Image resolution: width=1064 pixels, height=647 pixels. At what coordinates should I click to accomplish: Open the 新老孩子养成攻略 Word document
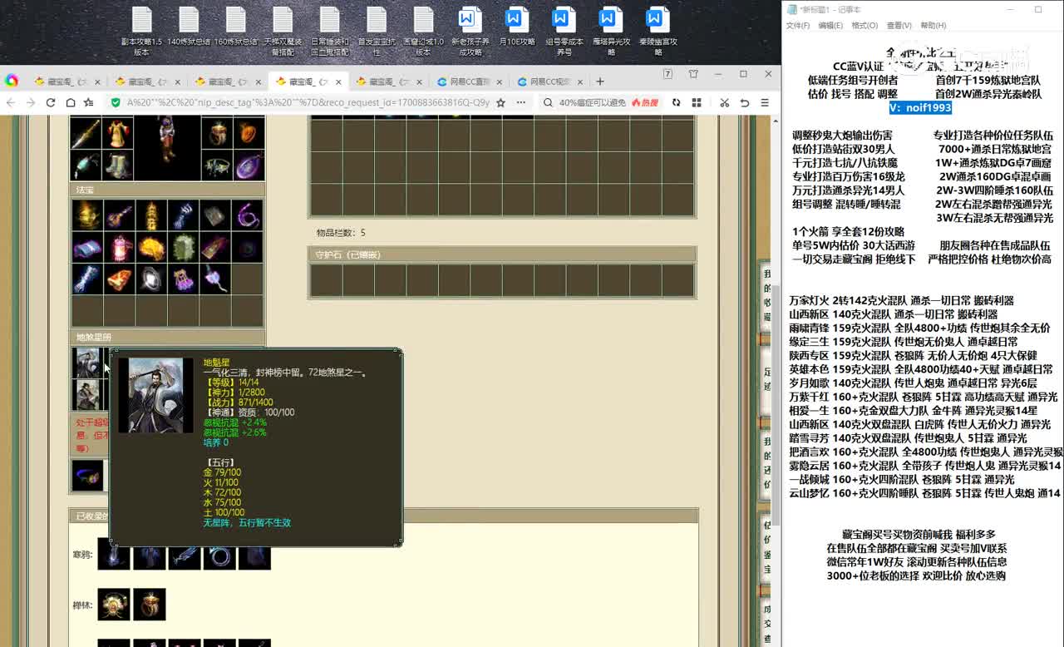coord(470,31)
